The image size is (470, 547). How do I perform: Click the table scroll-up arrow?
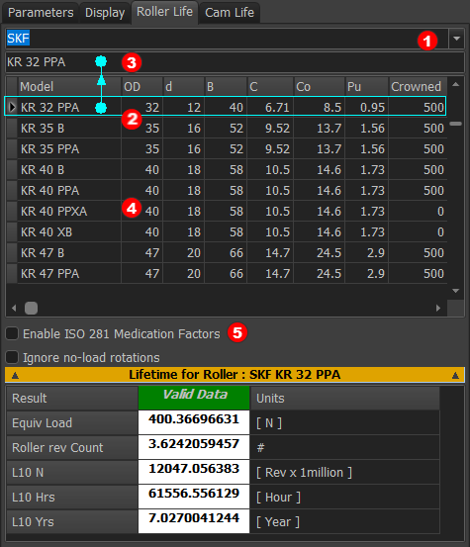455,84
